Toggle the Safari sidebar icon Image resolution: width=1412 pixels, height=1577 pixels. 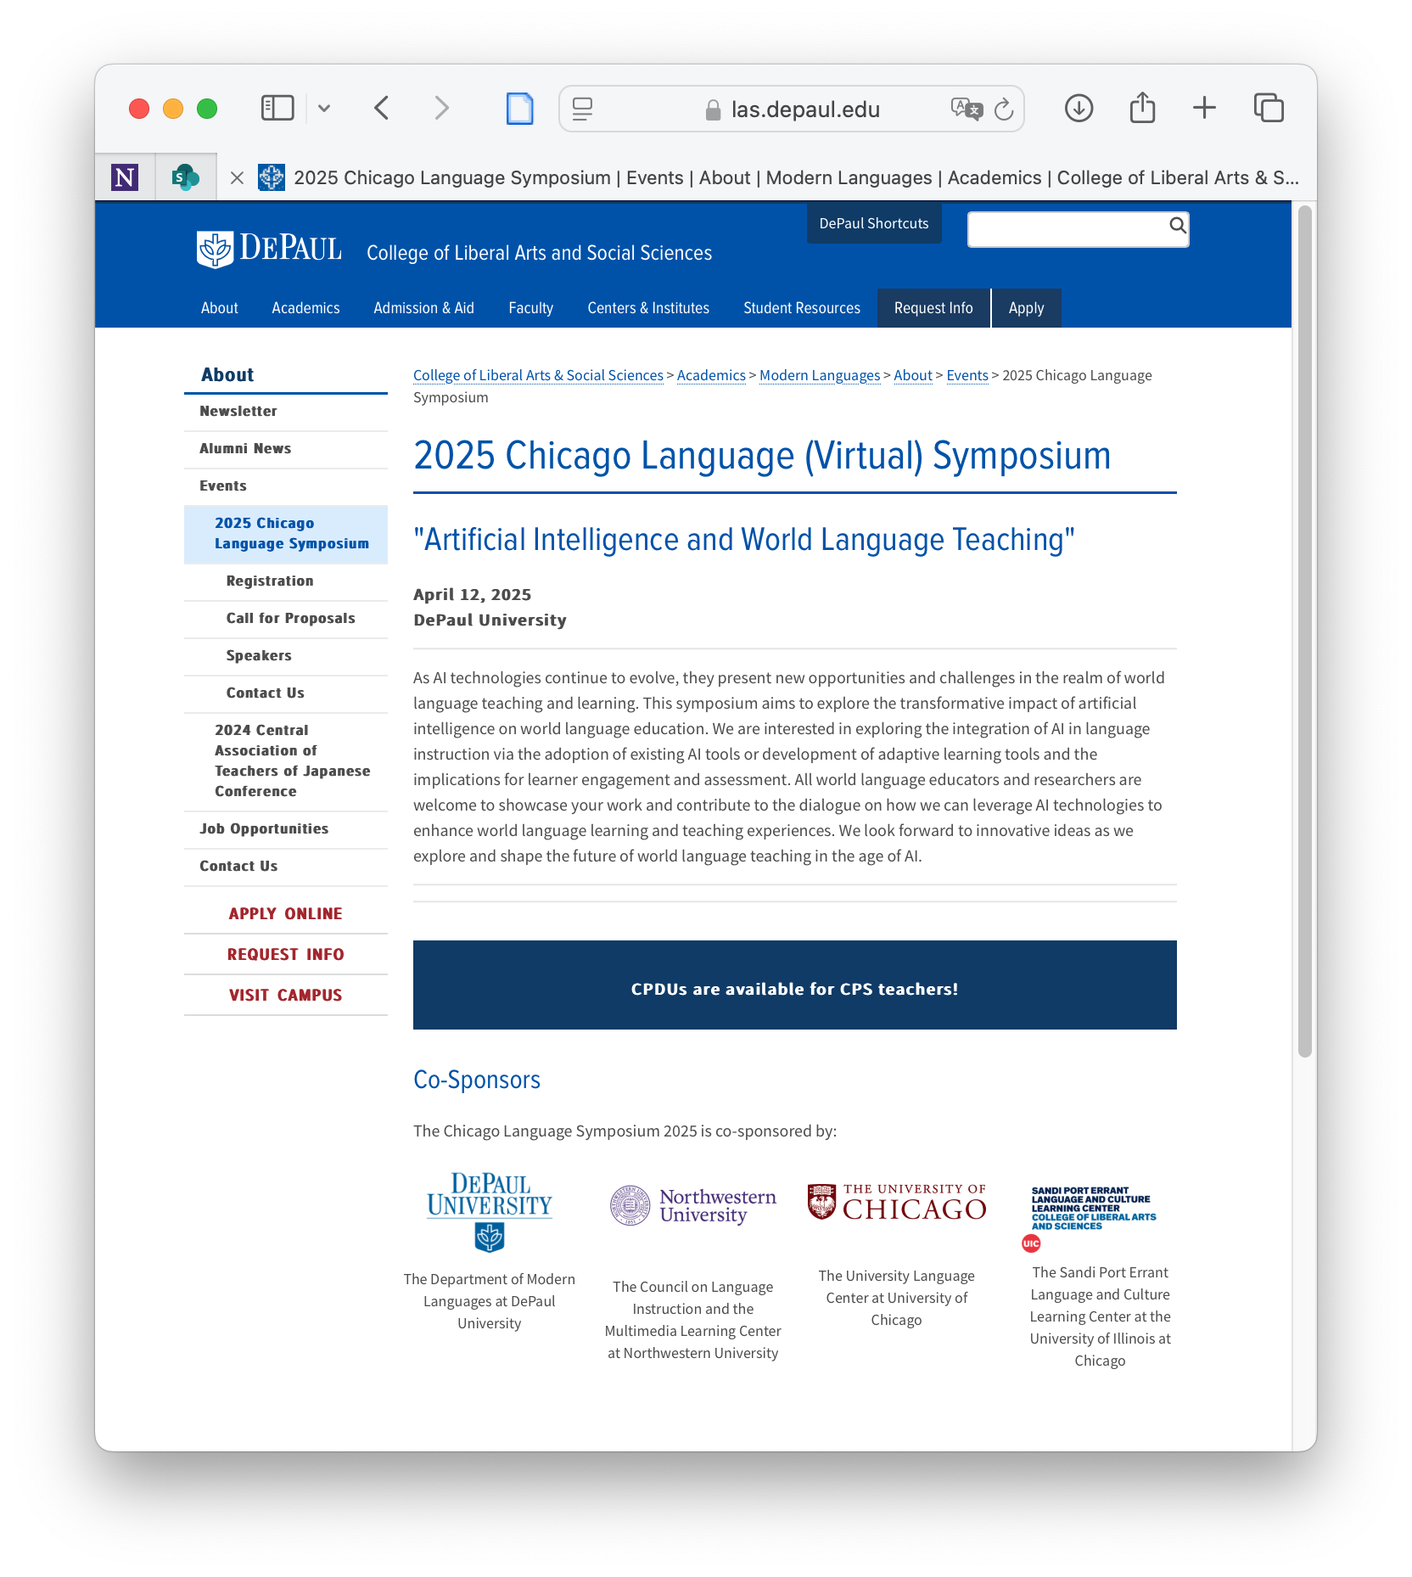(277, 108)
